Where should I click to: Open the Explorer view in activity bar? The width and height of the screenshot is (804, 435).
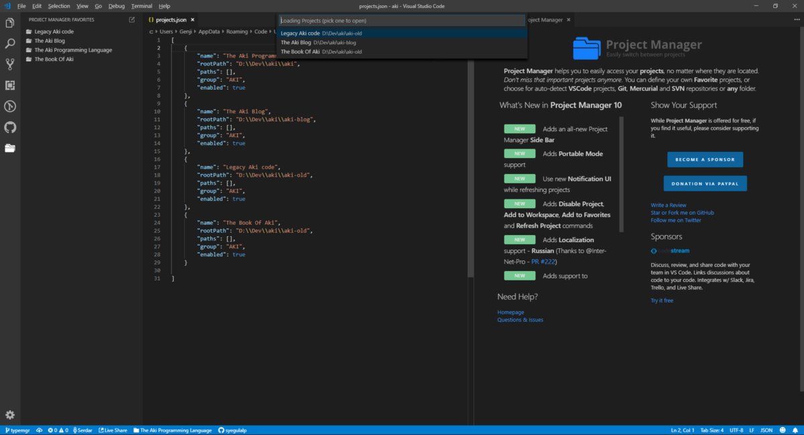(x=10, y=23)
